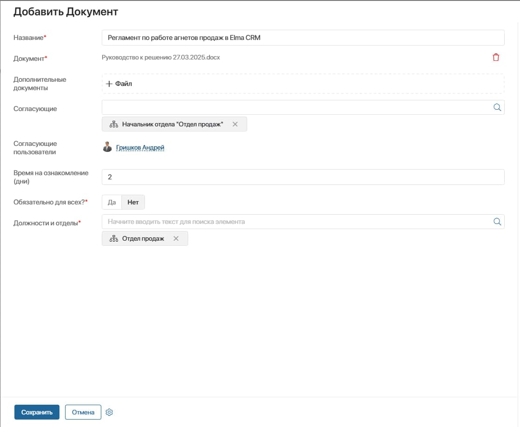Open form settings via gear icon
Screen dimensions: 520x427
point(110,412)
